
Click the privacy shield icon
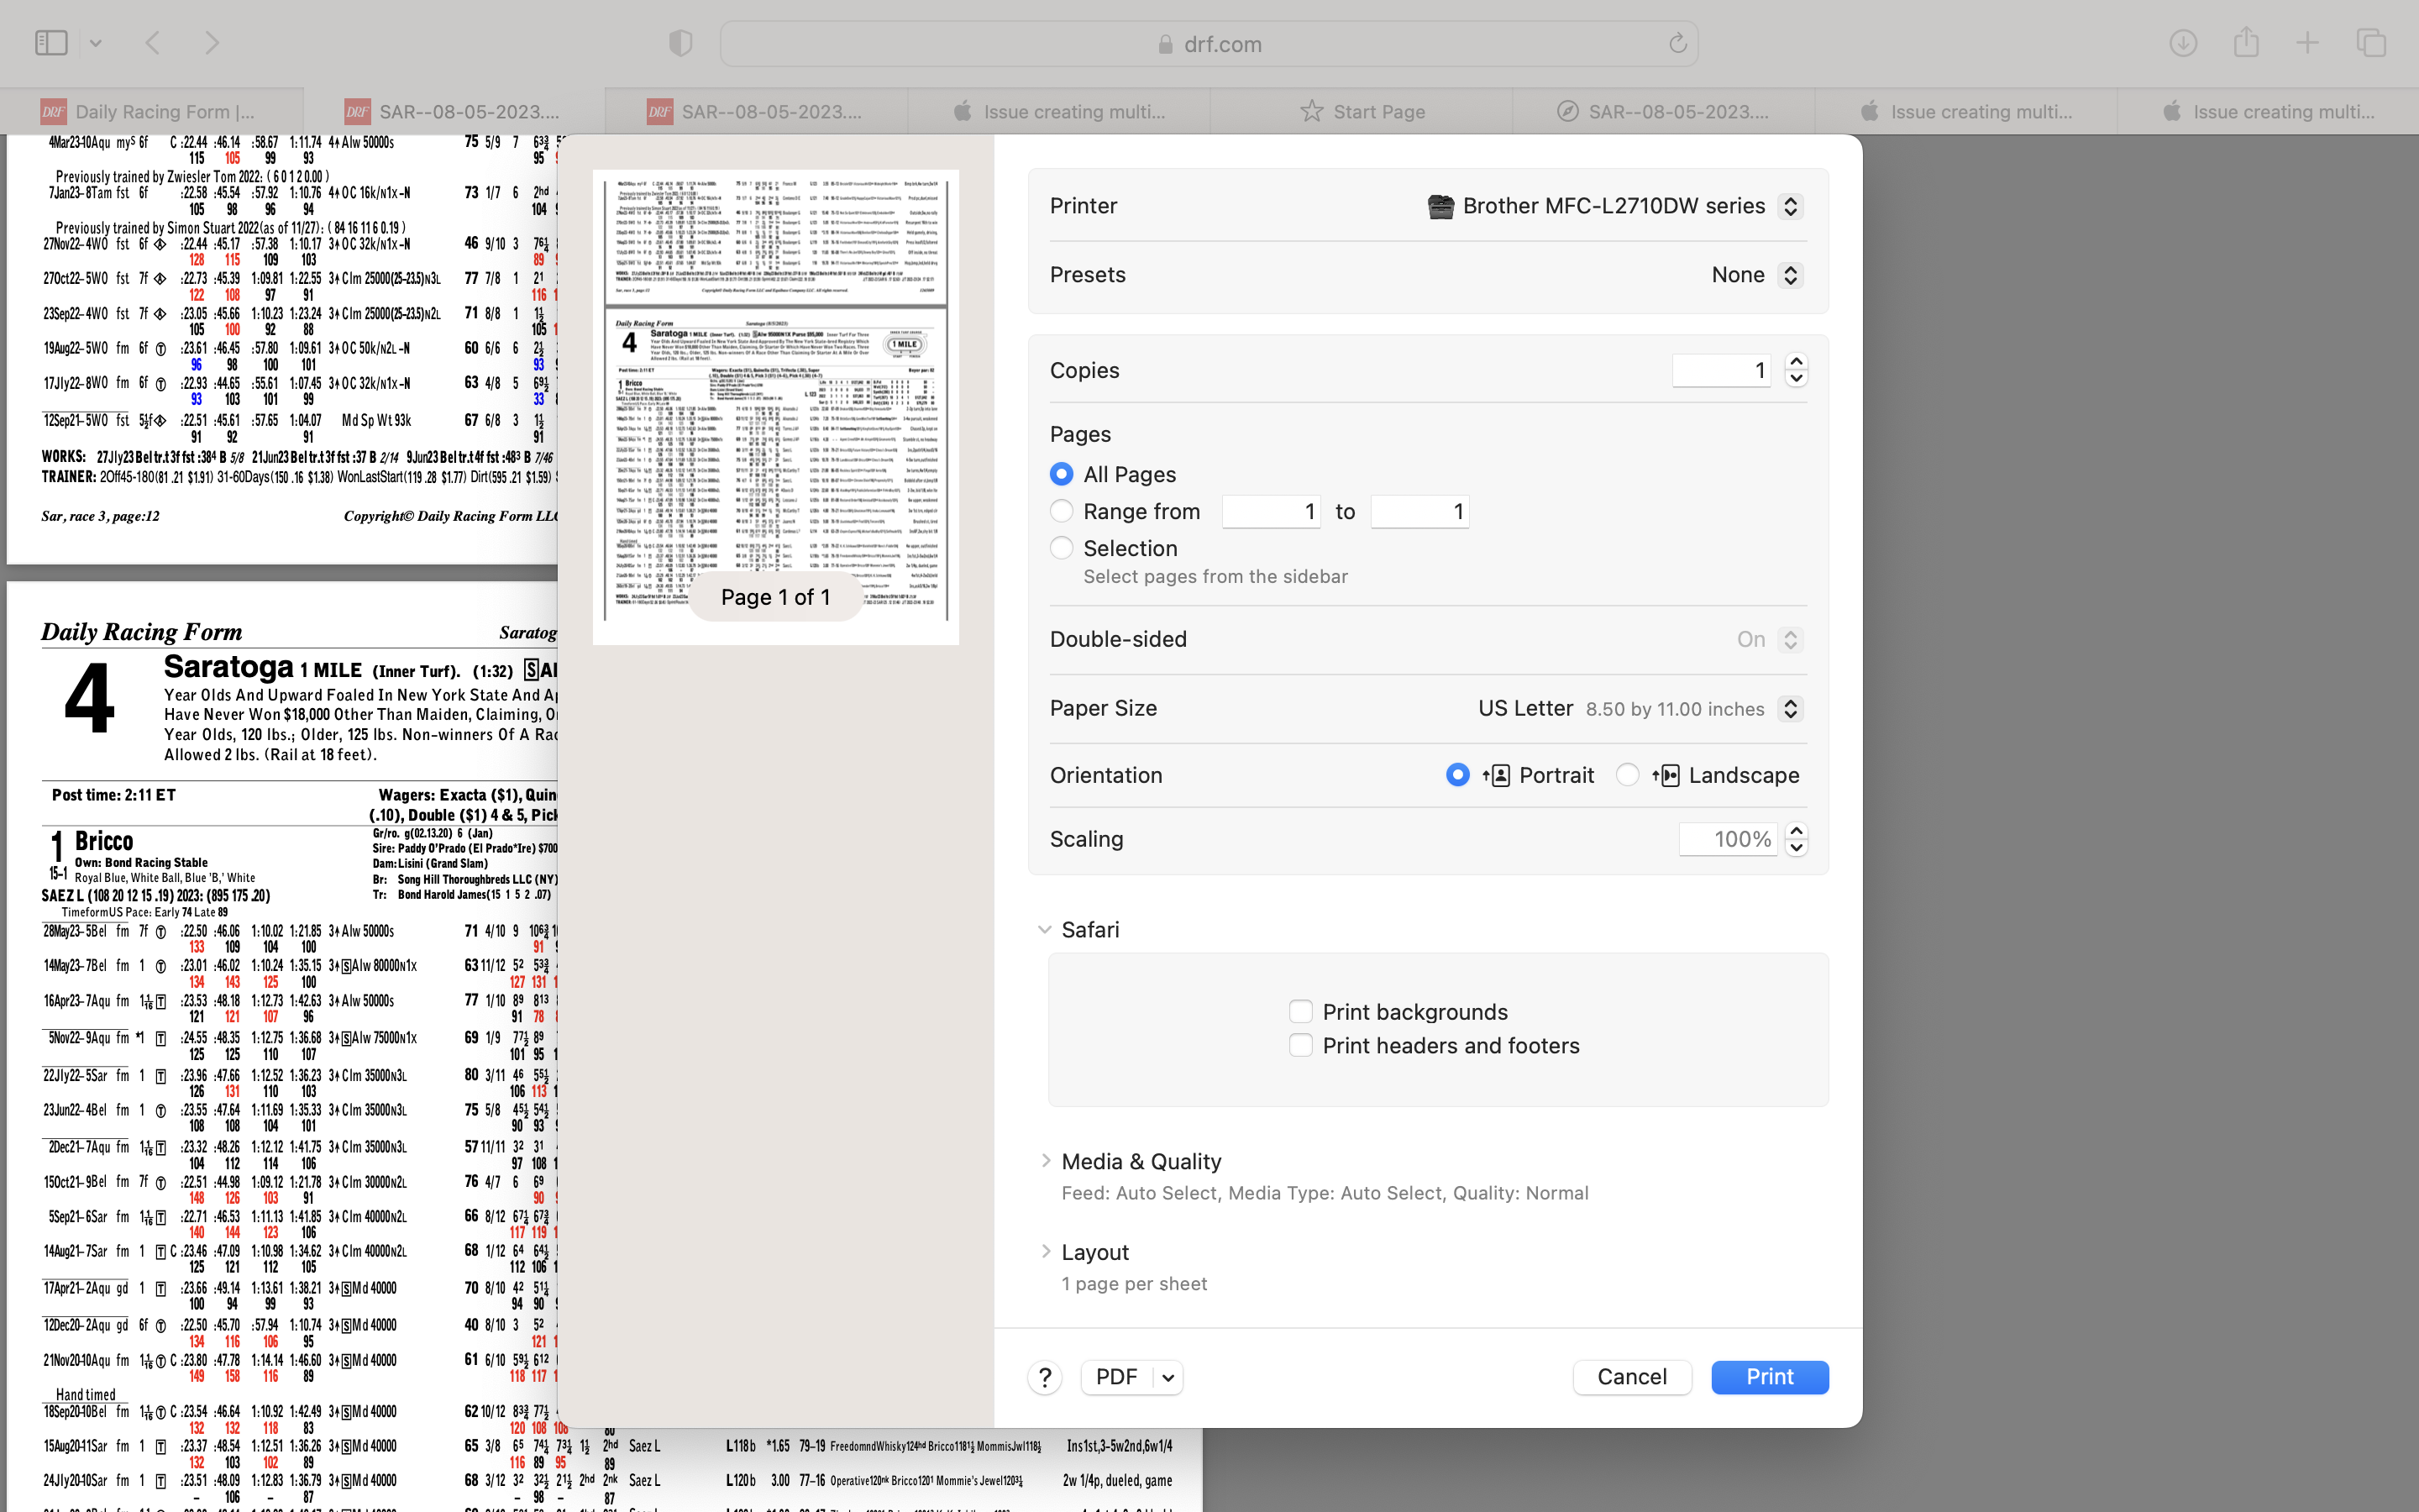pos(680,43)
